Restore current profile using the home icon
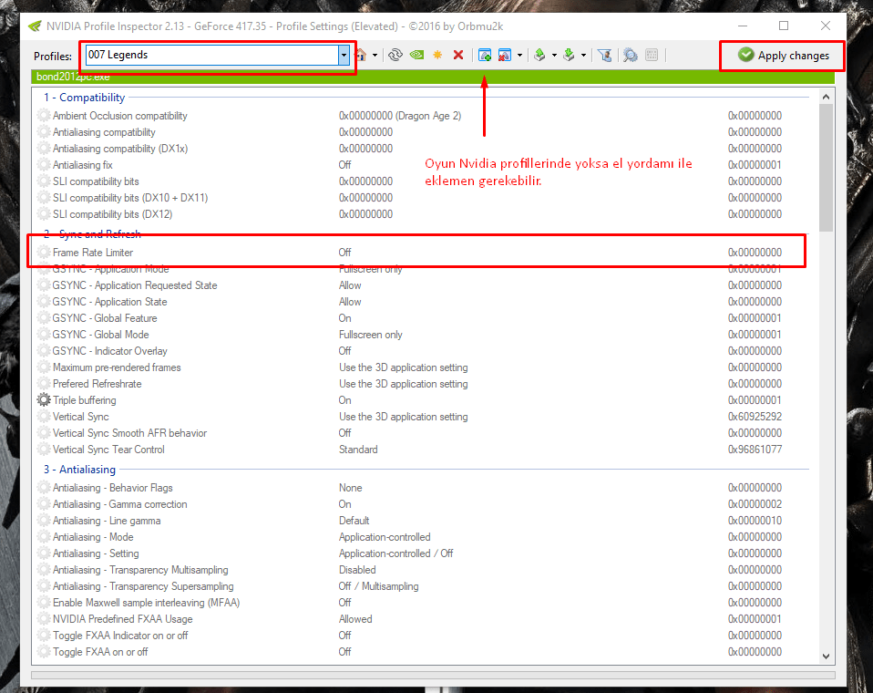 (363, 55)
